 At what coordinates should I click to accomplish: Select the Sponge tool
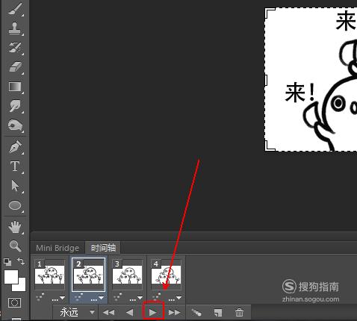point(15,125)
